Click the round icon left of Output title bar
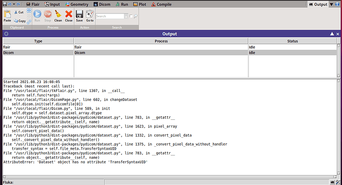The width and height of the screenshot is (342, 185). point(6,34)
